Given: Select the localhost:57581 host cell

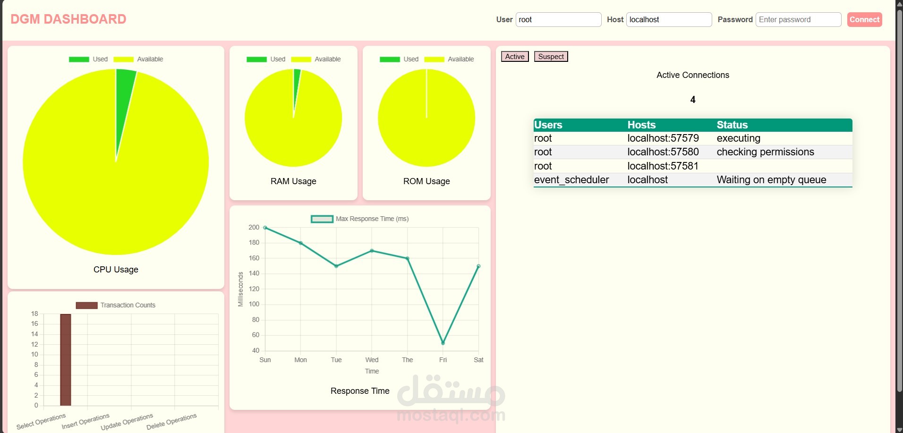Looking at the screenshot, I should pos(663,166).
